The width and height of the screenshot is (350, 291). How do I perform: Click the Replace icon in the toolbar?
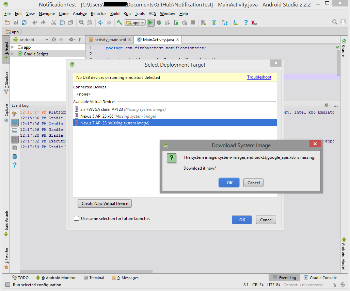click(x=90, y=22)
